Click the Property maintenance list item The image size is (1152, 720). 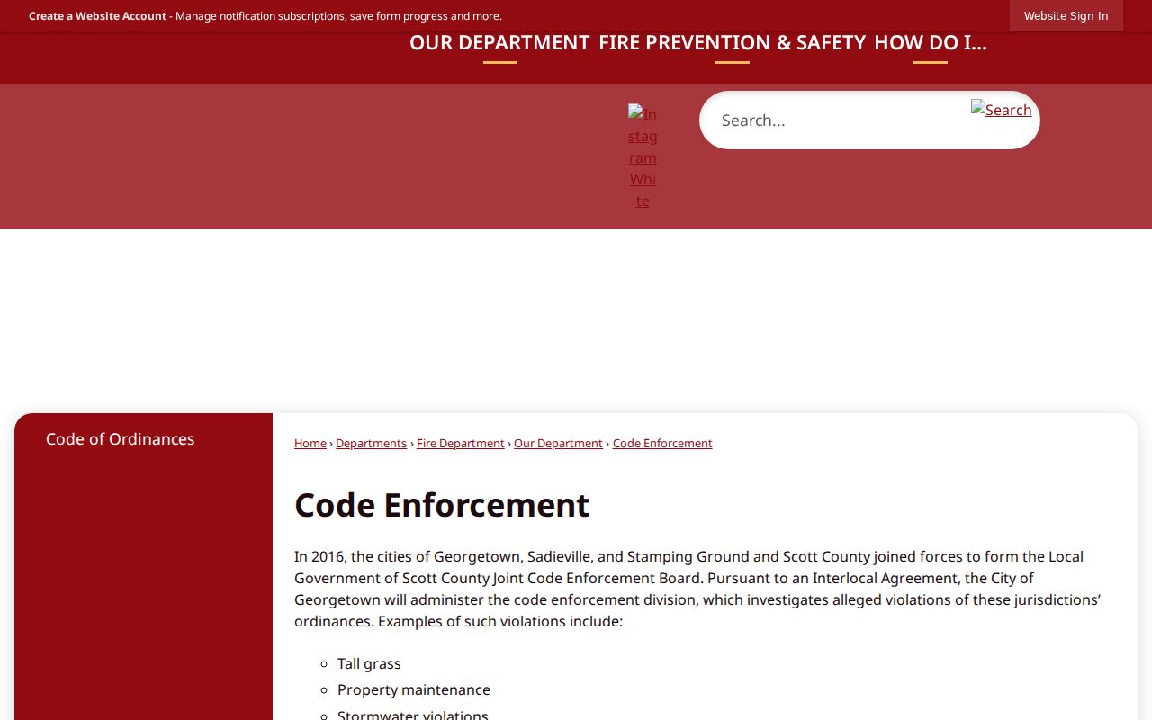pos(414,689)
